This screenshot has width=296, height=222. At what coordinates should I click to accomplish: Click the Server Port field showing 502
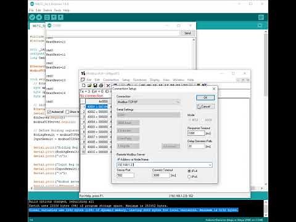pos(125,175)
